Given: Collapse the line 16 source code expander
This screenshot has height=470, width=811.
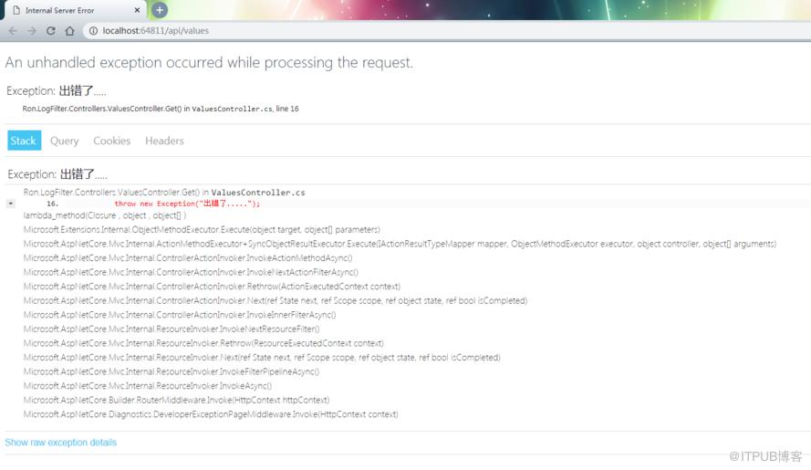Looking at the screenshot, I should [10, 204].
